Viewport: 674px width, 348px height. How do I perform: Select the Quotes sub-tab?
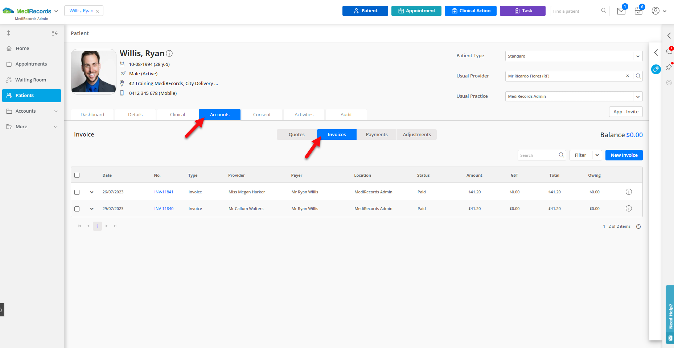pyautogui.click(x=297, y=134)
